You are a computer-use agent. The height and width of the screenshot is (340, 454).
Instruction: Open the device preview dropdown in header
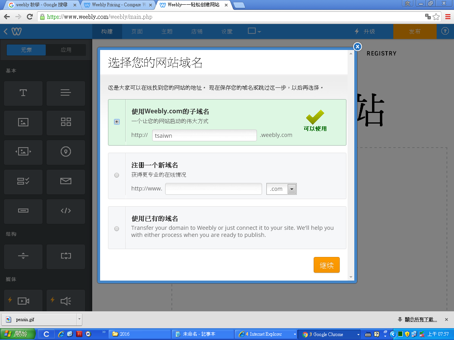[254, 31]
